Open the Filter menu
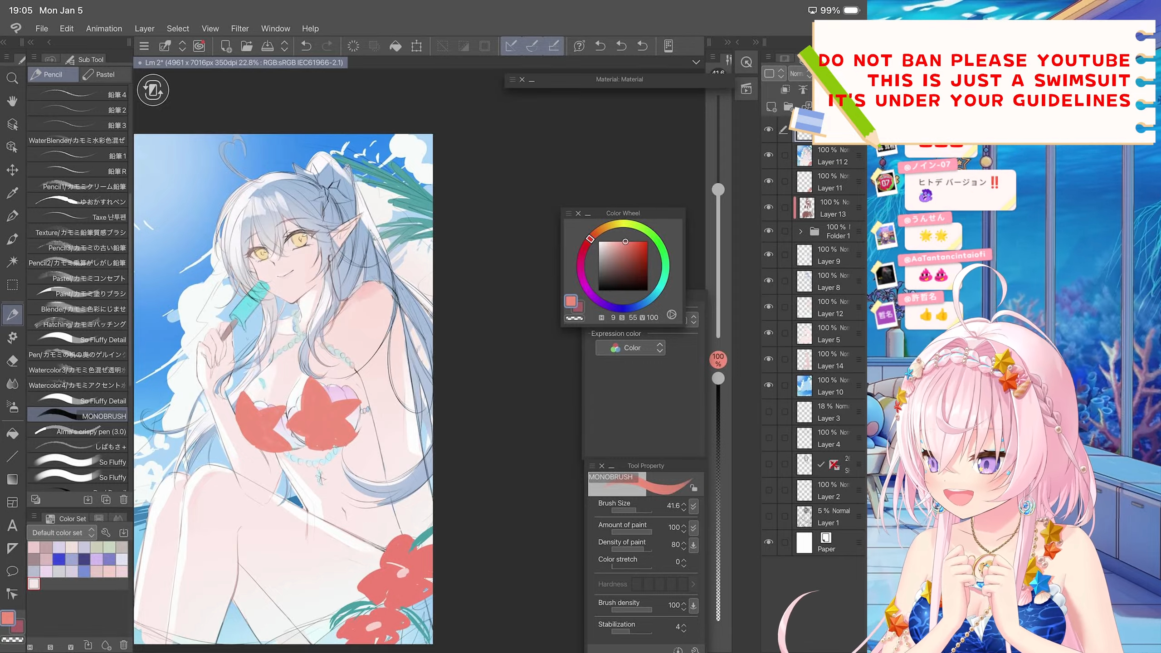 click(239, 29)
